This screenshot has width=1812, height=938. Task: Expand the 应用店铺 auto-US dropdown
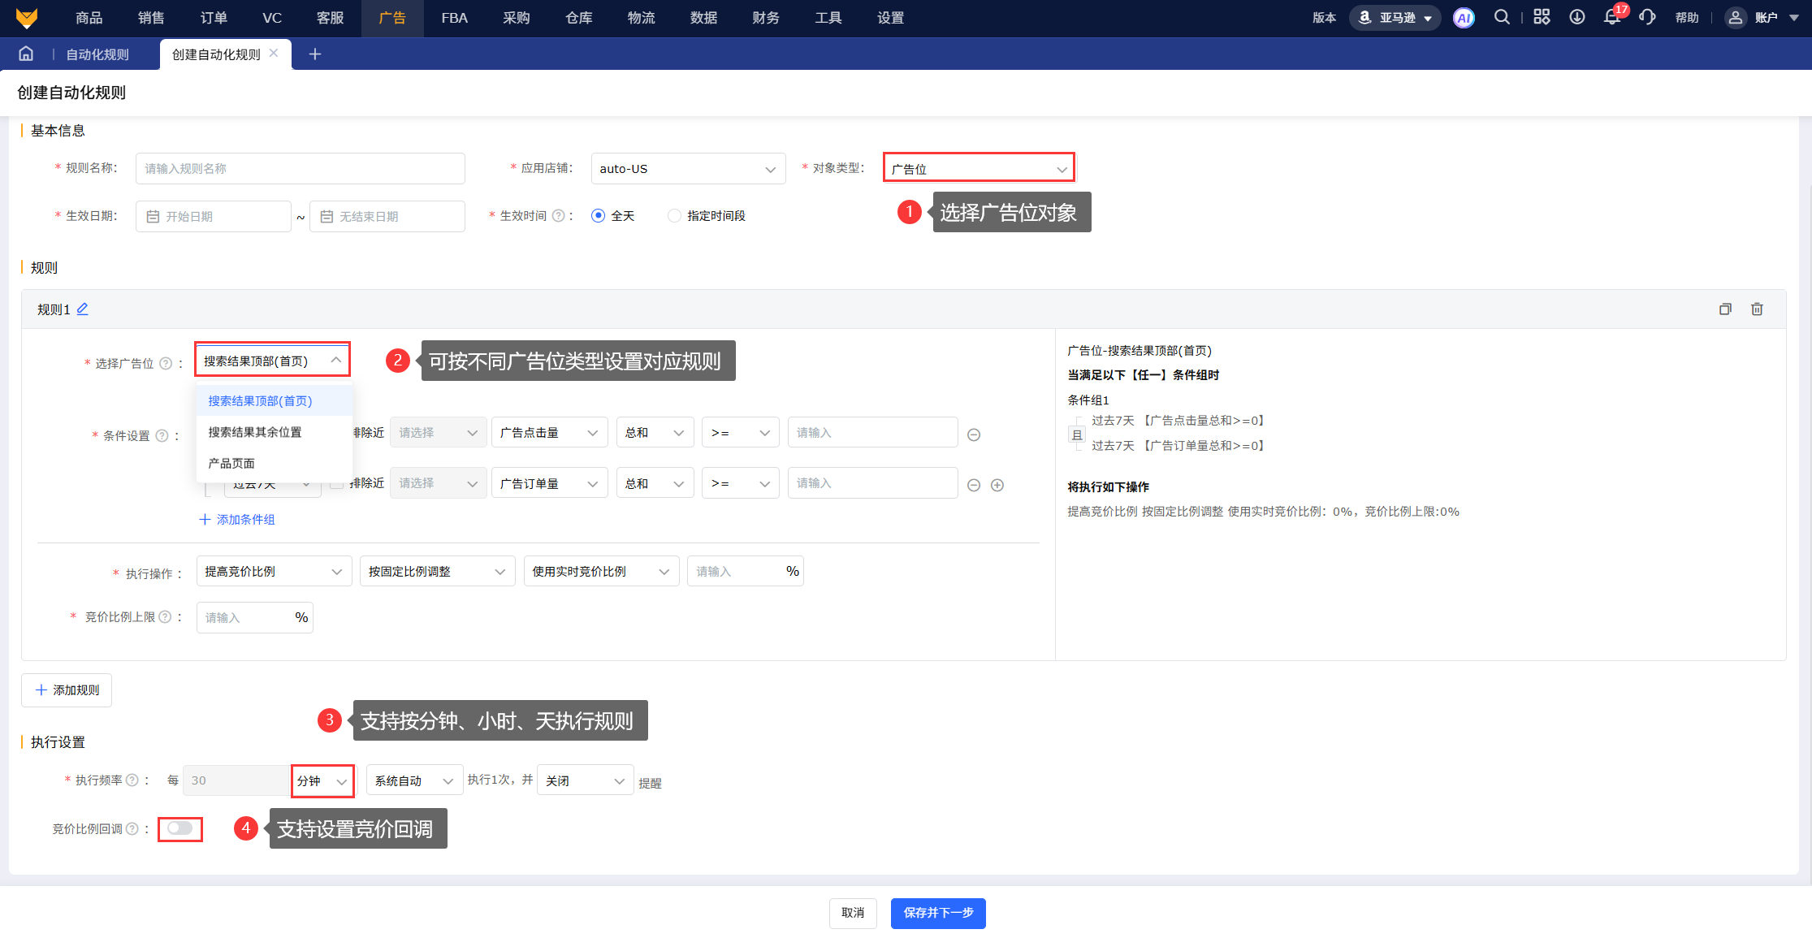pyautogui.click(x=687, y=169)
